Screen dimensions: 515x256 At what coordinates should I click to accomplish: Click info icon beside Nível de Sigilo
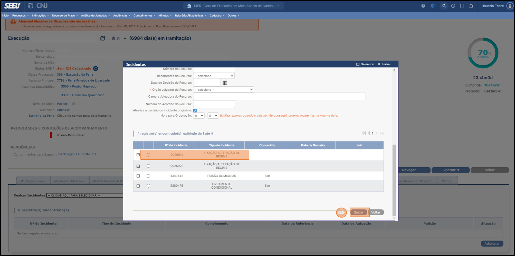[x=74, y=104]
